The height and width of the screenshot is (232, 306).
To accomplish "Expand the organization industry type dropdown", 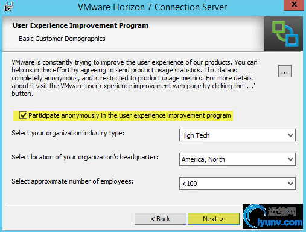I will [x=237, y=135].
